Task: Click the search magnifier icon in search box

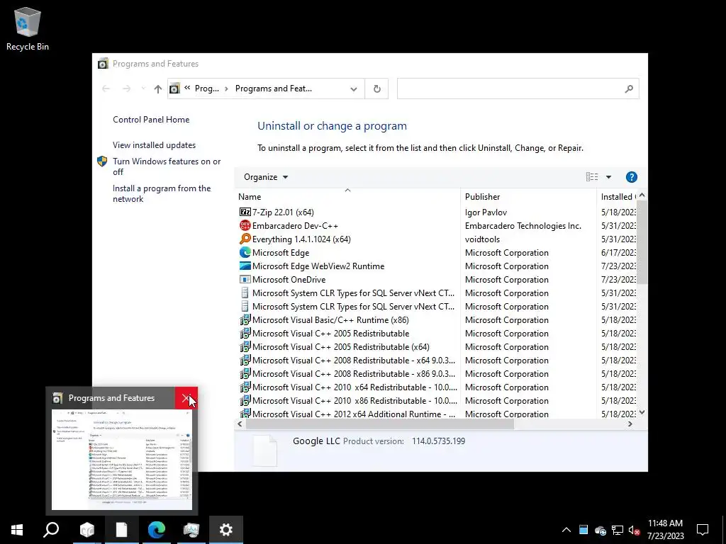Action: click(x=629, y=89)
